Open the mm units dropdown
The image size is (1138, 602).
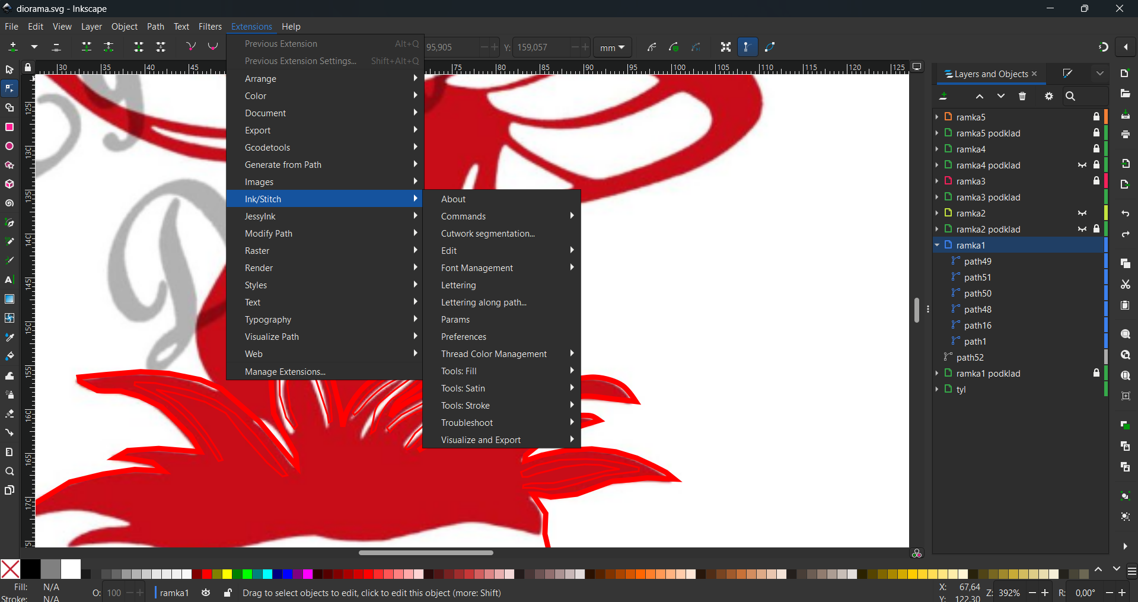[613, 47]
